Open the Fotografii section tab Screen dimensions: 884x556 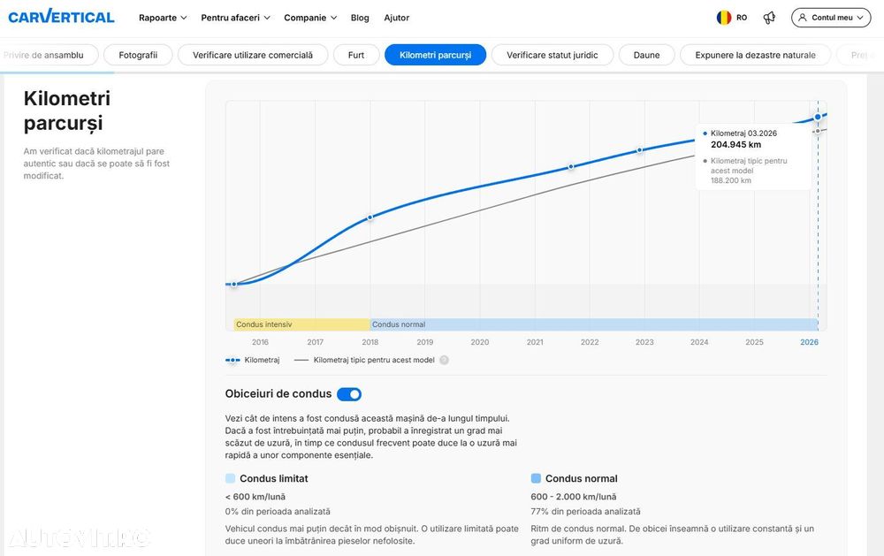pyautogui.click(x=138, y=55)
